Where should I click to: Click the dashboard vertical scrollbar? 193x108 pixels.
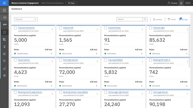point(189,47)
